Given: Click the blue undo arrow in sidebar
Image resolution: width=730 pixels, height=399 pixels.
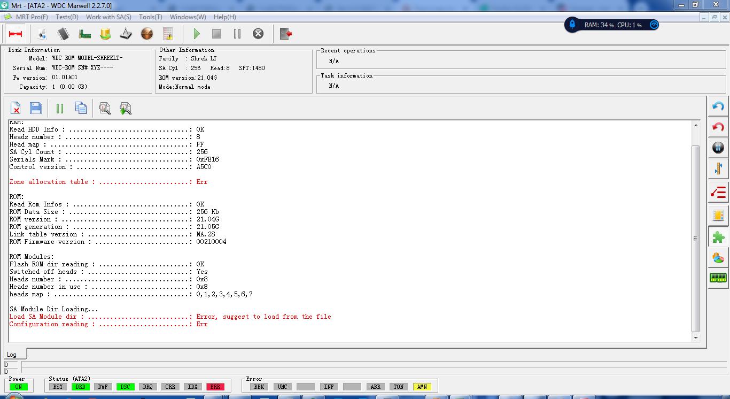Looking at the screenshot, I should coord(718,106).
